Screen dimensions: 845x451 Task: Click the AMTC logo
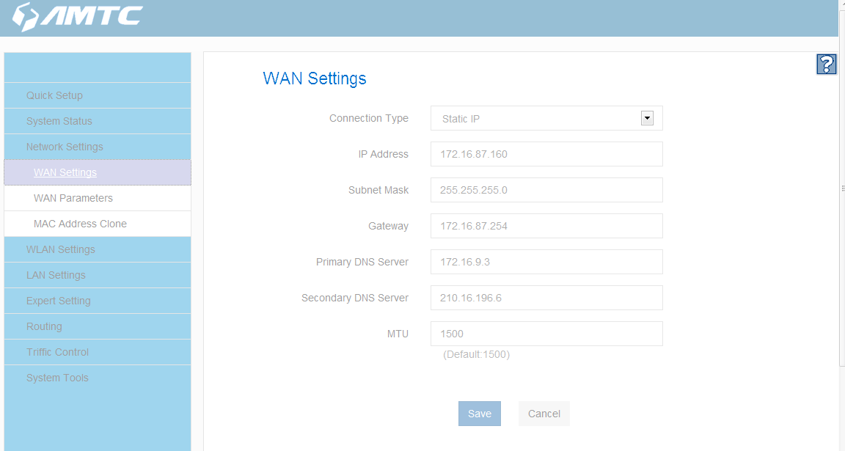[x=78, y=16]
